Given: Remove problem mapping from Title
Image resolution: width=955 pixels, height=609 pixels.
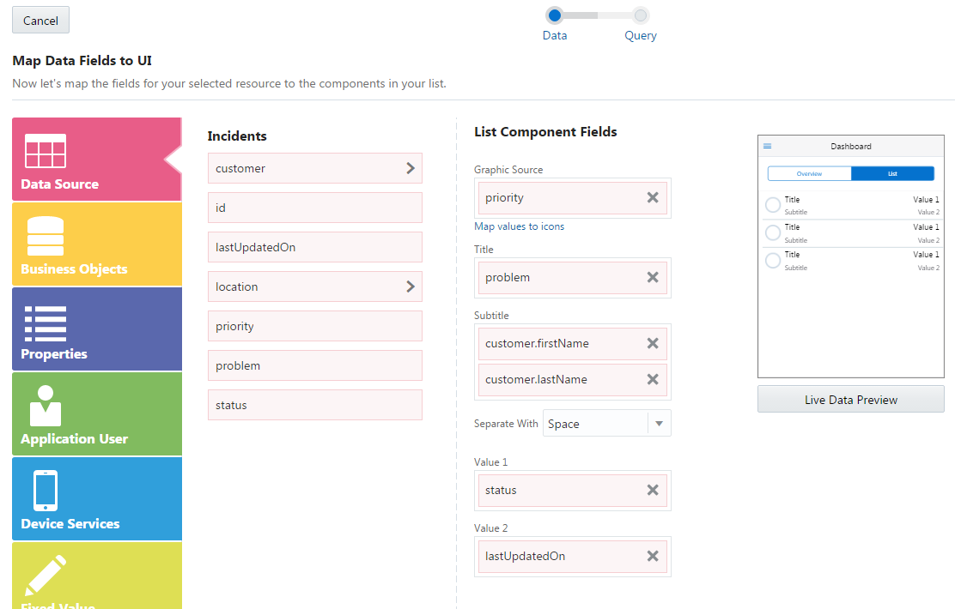Looking at the screenshot, I should [653, 277].
